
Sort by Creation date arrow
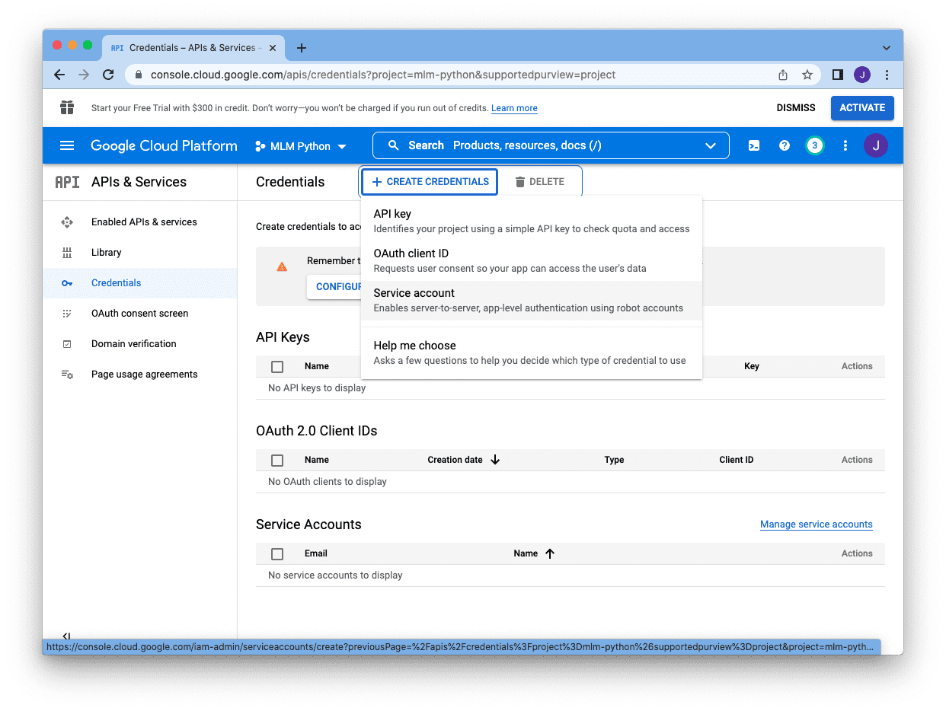click(x=495, y=460)
